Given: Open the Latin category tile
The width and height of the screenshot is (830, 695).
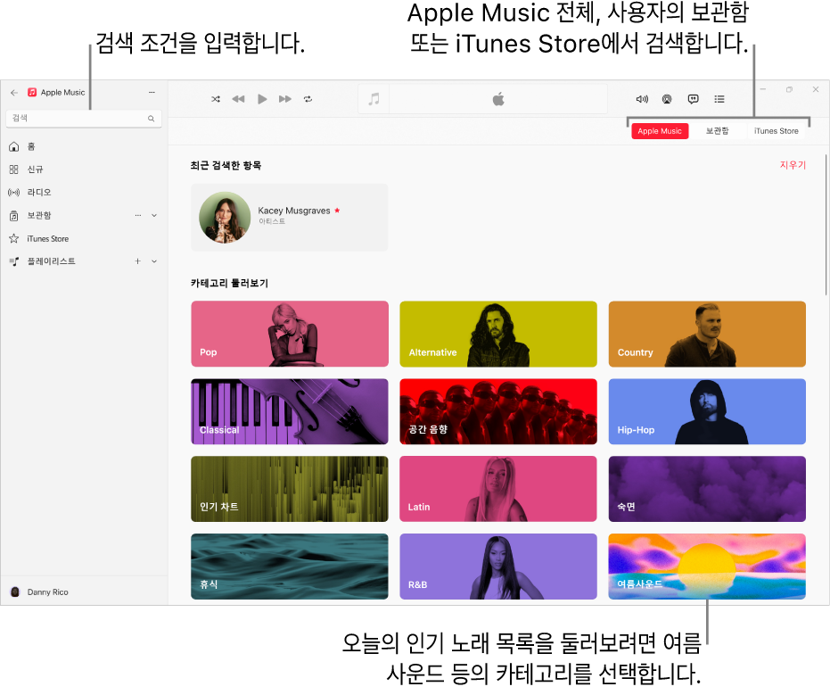Looking at the screenshot, I should (498, 489).
